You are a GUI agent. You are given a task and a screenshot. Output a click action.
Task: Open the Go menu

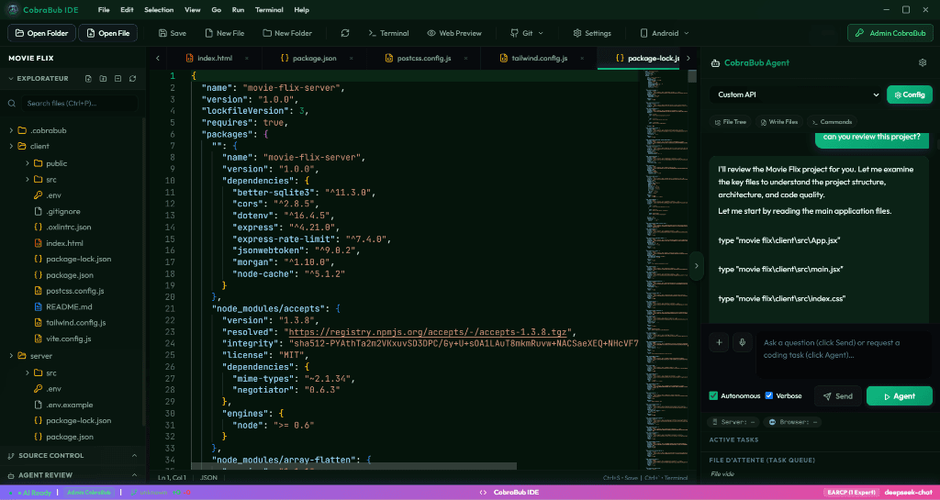[x=217, y=9]
